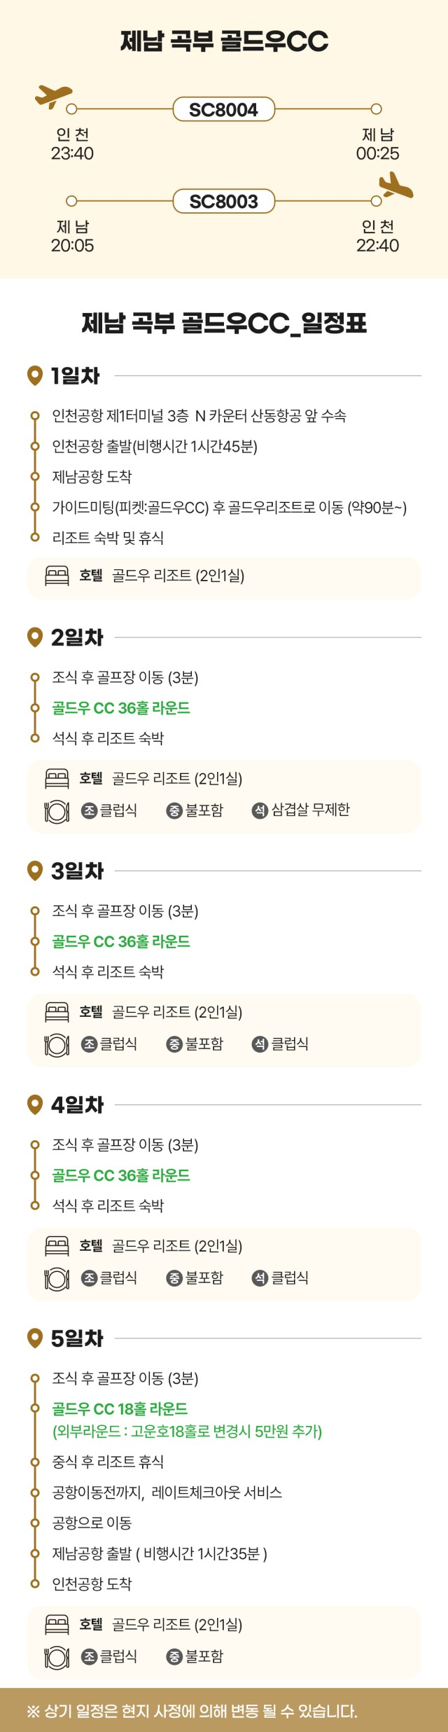Viewport: 448px width, 1732px height.
Task: Click the 석 dinner badge next to 삼겹살 무제한
Action: (260, 810)
